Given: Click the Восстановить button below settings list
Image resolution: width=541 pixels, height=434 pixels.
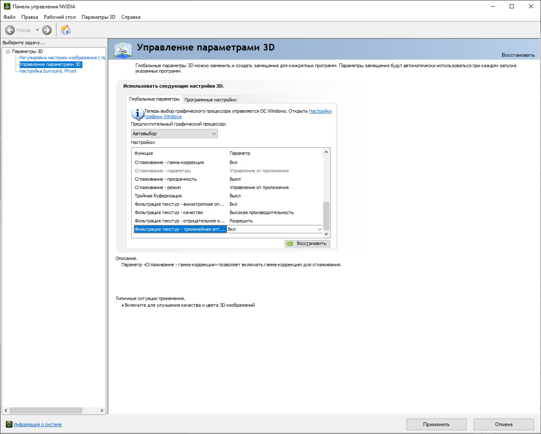Looking at the screenshot, I should coord(308,244).
